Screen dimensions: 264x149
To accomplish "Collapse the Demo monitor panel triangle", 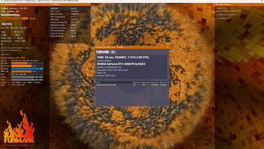I will (2, 5).
